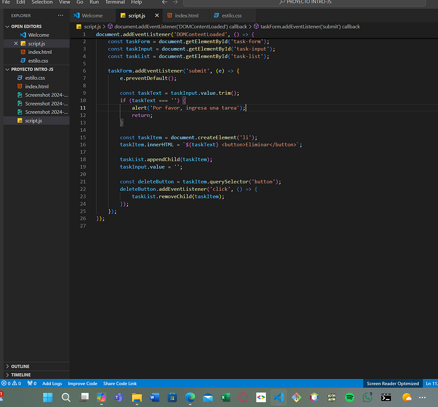The height and width of the screenshot is (407, 438).
Task: Open the taskForm submit callback breadcrumb dropdown
Action: point(307,27)
